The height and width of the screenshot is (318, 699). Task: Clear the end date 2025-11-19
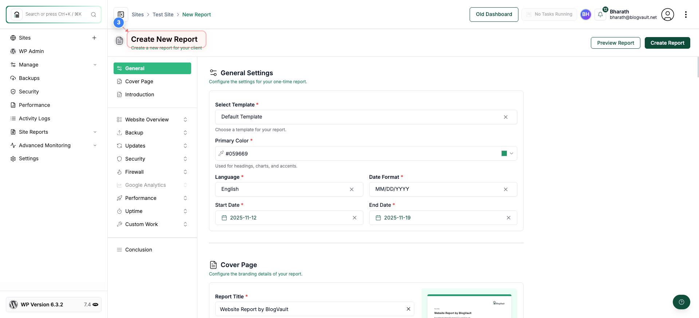point(509,218)
